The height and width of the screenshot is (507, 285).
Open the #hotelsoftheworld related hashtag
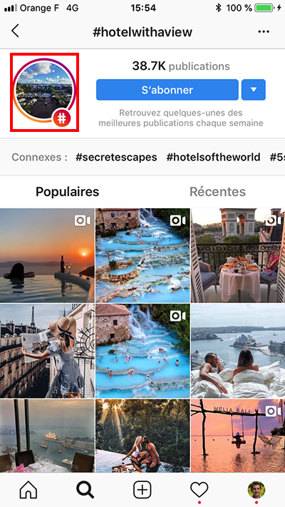tap(213, 157)
